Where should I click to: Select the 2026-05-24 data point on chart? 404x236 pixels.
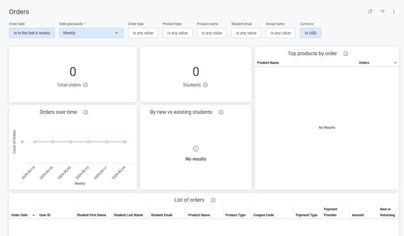click(125, 142)
